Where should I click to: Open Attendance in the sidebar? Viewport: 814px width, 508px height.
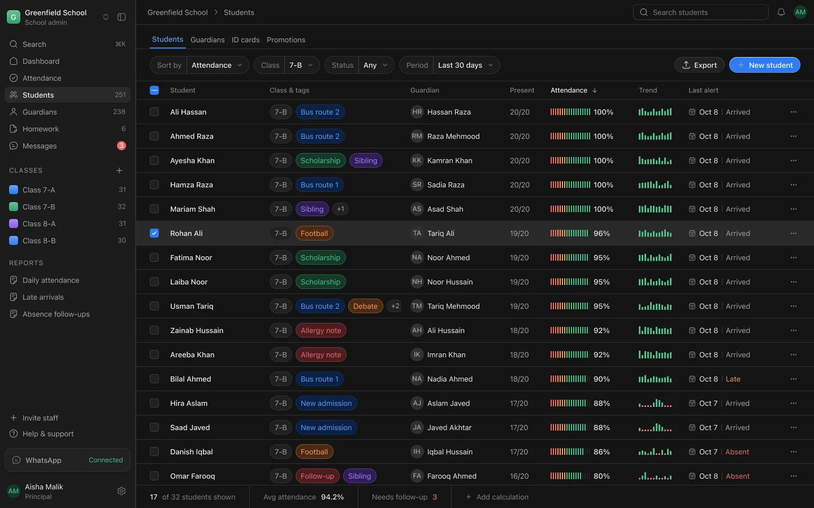tap(67, 78)
